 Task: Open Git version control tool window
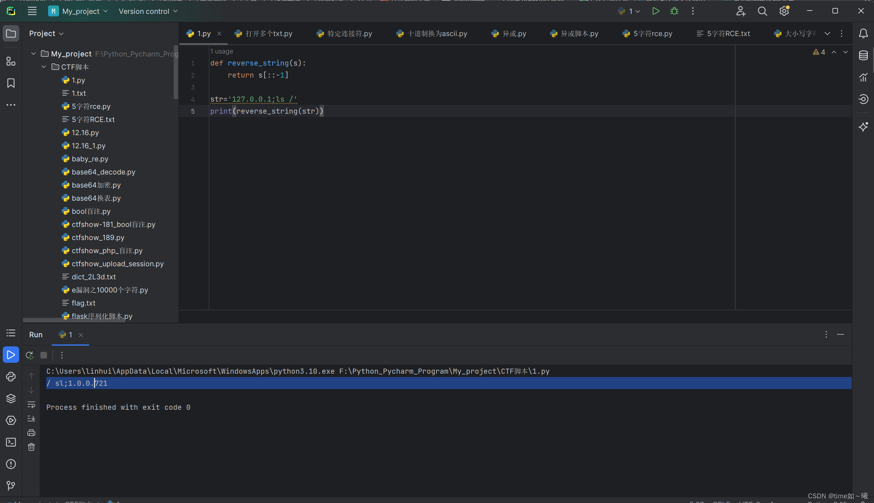[x=11, y=486]
